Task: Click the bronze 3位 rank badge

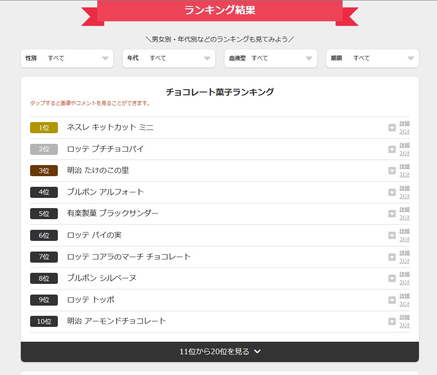Action: coord(44,171)
